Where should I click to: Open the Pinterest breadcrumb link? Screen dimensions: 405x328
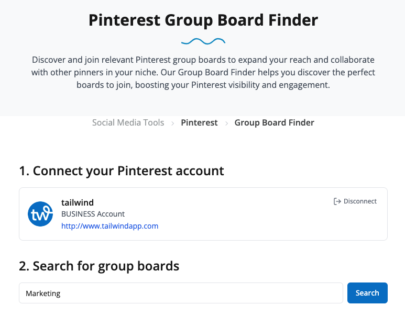coord(199,122)
